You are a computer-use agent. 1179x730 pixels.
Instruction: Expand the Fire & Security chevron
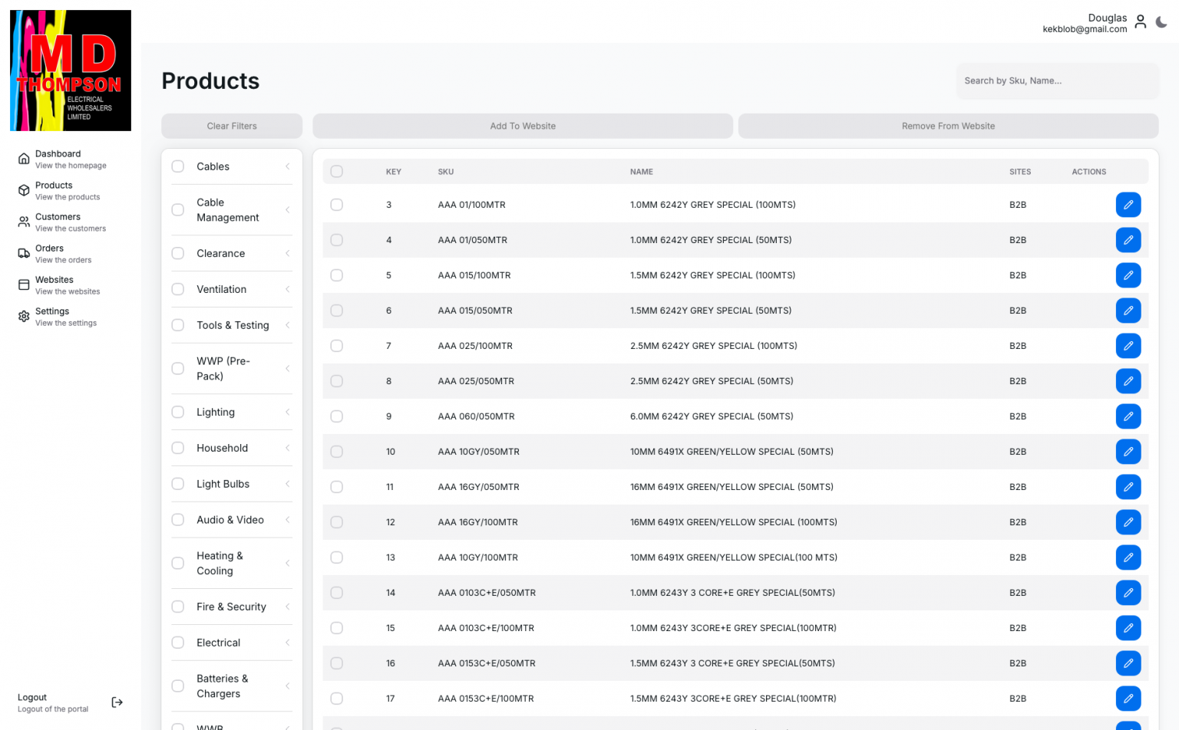[x=288, y=607]
